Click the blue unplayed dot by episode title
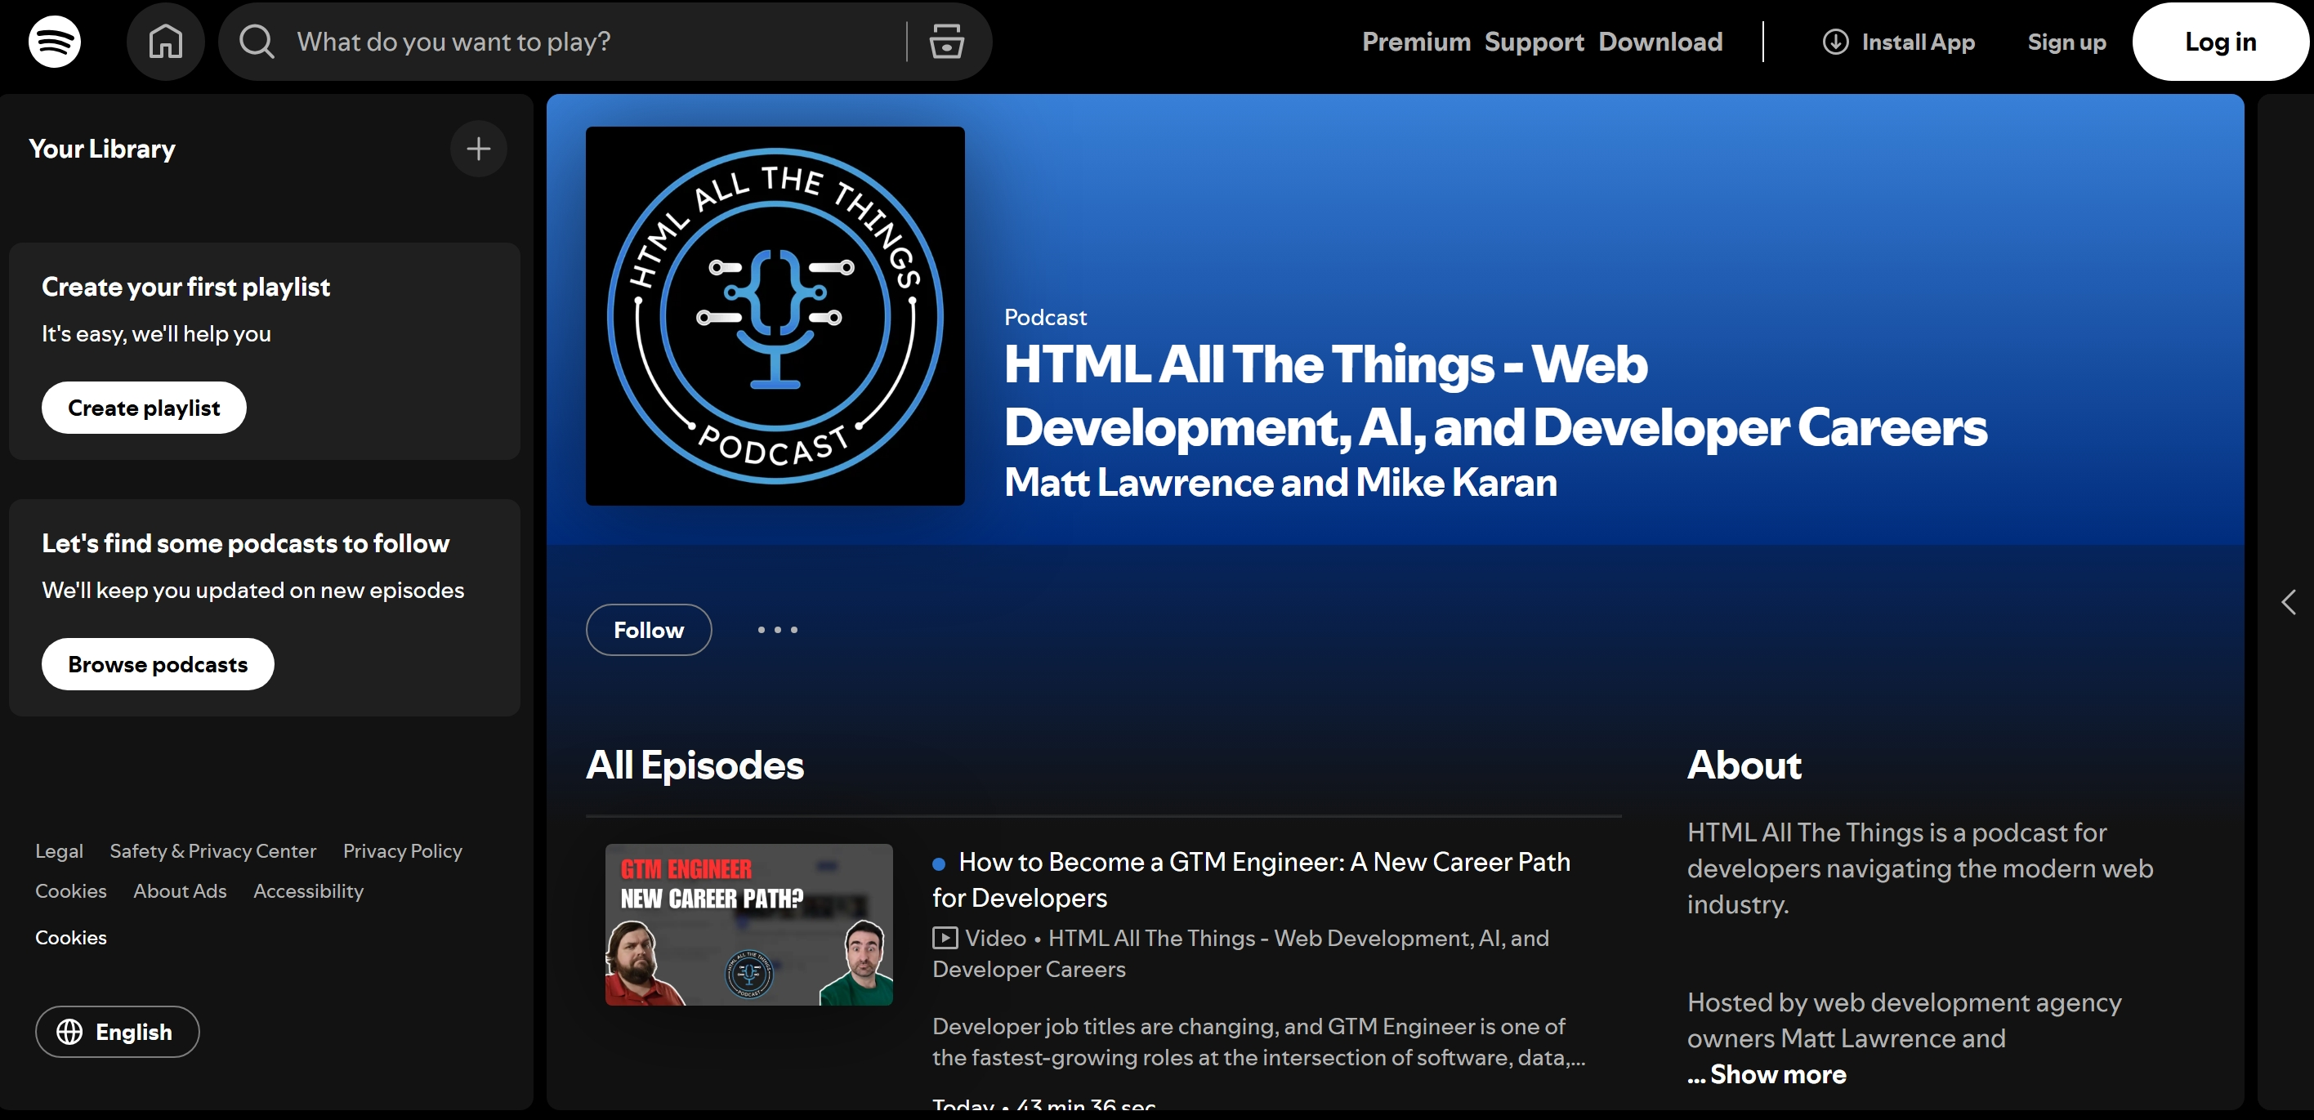Image resolution: width=2314 pixels, height=1120 pixels. (x=939, y=864)
